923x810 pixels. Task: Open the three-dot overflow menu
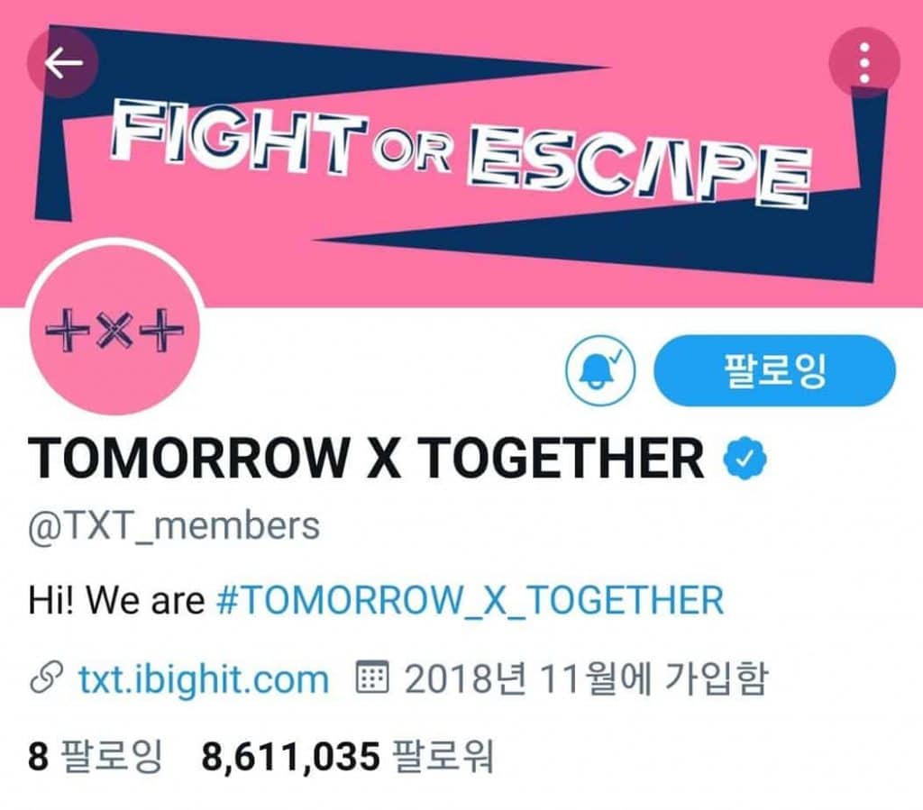[864, 63]
